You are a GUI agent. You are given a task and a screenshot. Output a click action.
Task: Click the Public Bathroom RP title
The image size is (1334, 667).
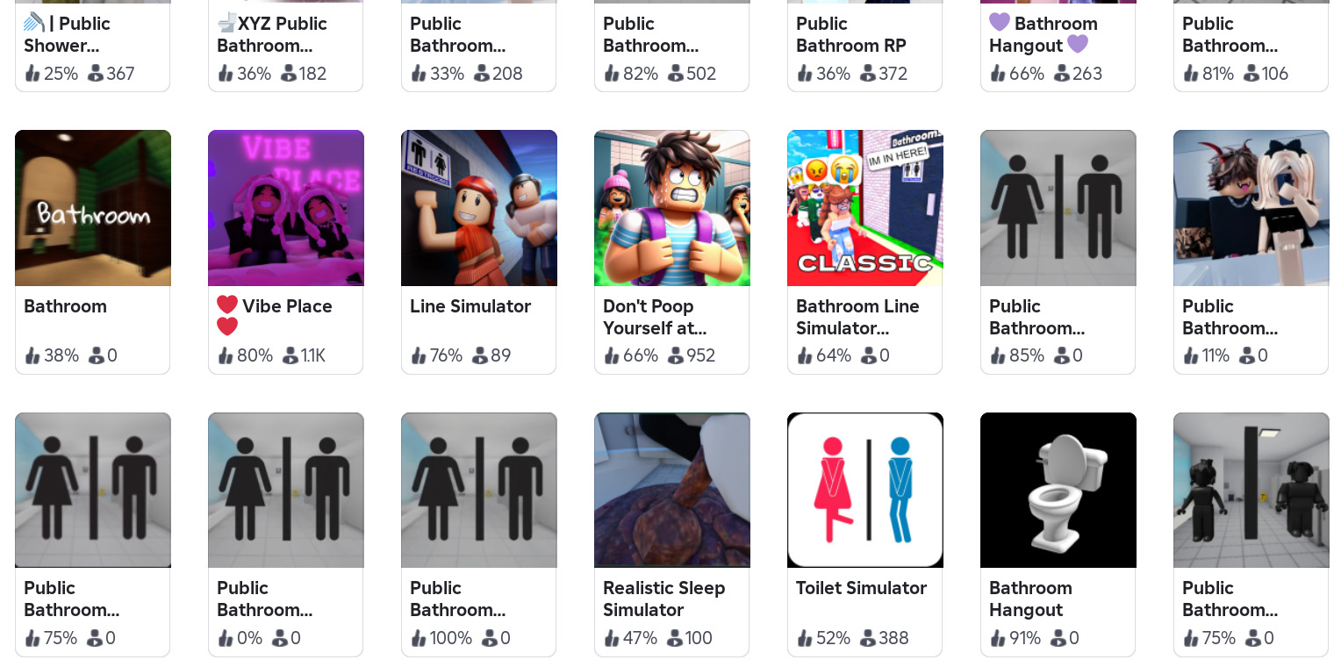pyautogui.click(x=850, y=34)
